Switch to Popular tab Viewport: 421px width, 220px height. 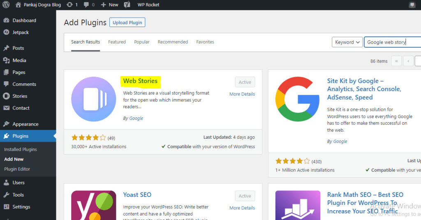142,42
